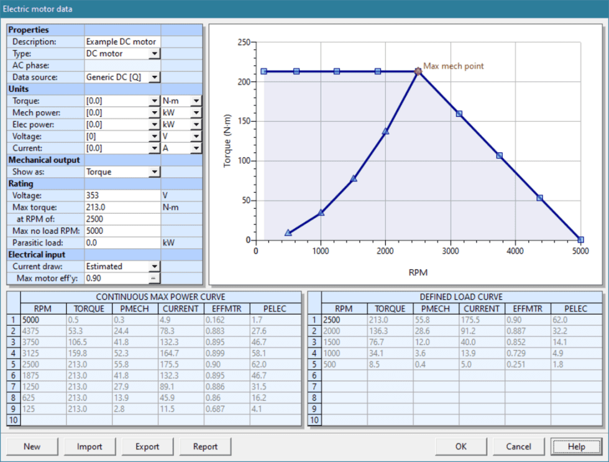The image size is (609, 462).
Task: Click the triangle marker at 500 RPM
Action: [x=288, y=233]
